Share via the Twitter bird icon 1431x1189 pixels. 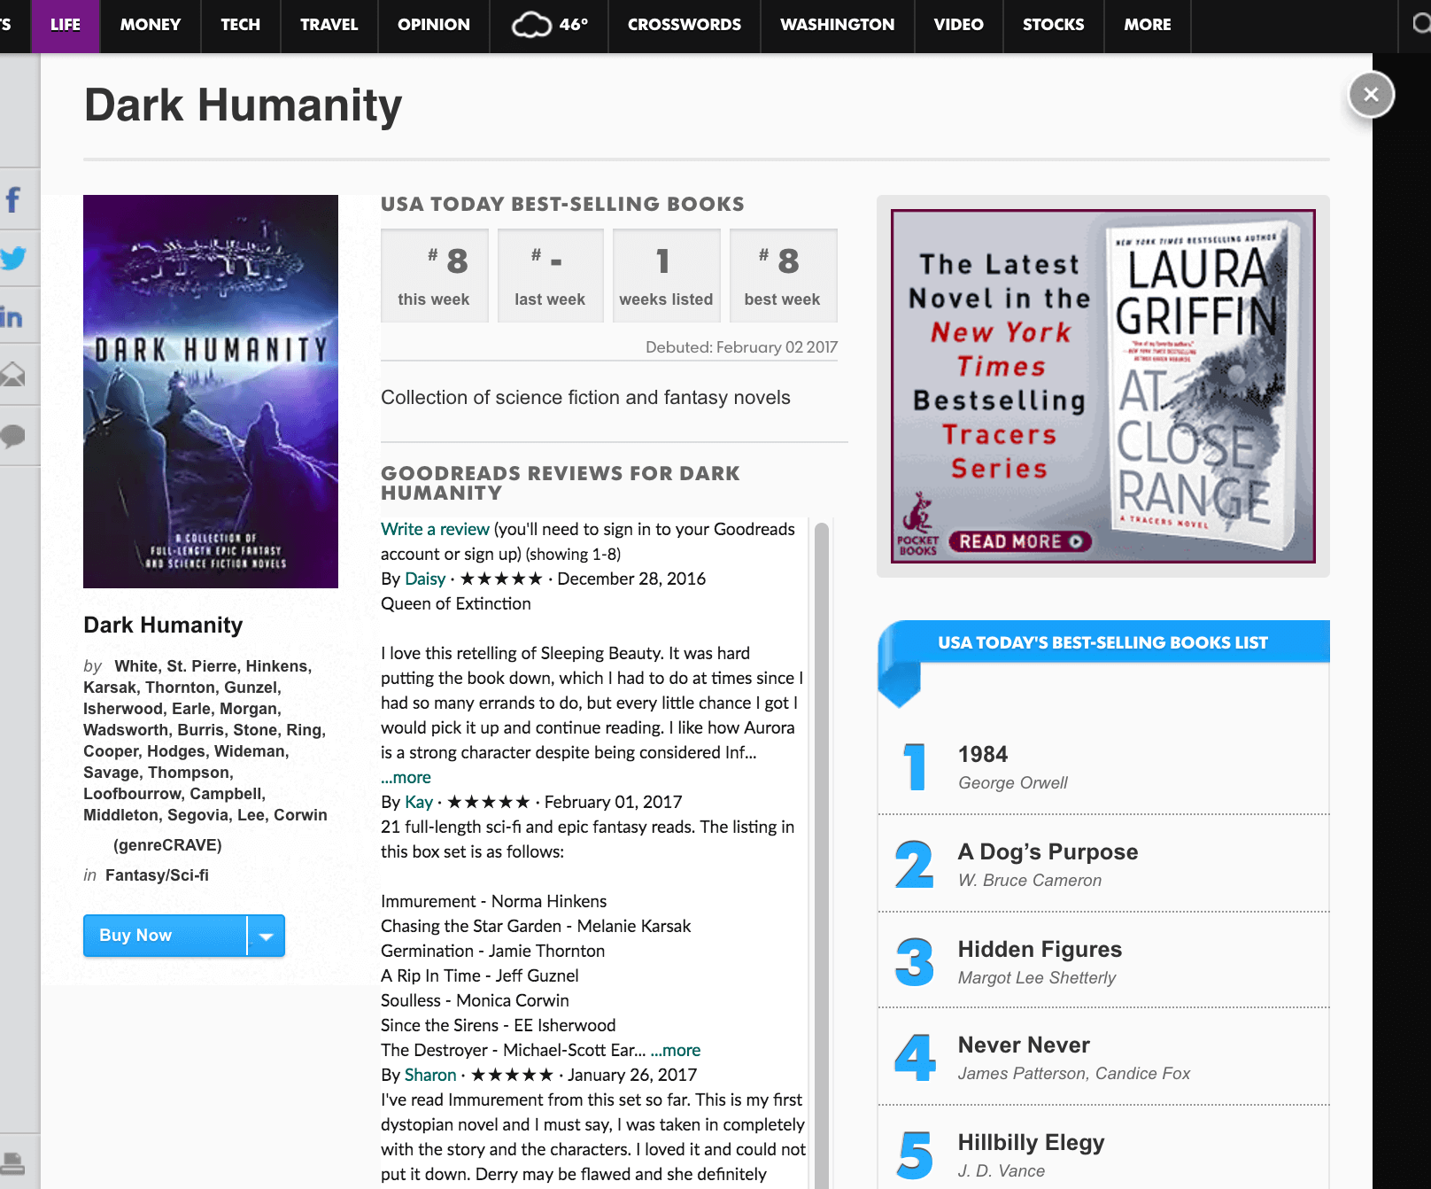(x=13, y=259)
